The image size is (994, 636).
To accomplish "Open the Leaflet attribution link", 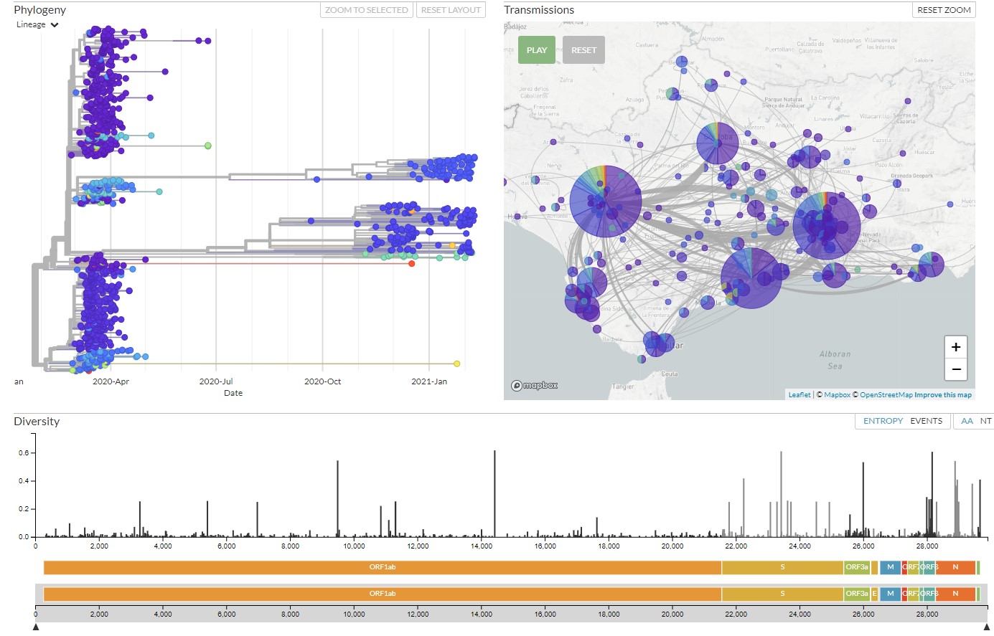I will [799, 395].
